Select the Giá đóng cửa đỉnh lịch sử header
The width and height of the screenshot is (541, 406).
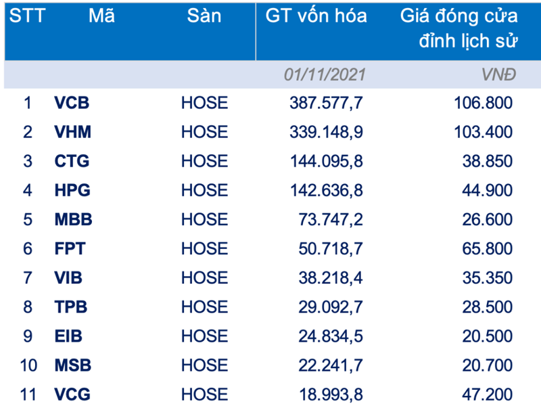coord(458,28)
